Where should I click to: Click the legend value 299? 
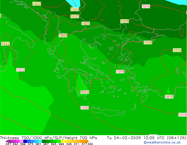point(61,144)
